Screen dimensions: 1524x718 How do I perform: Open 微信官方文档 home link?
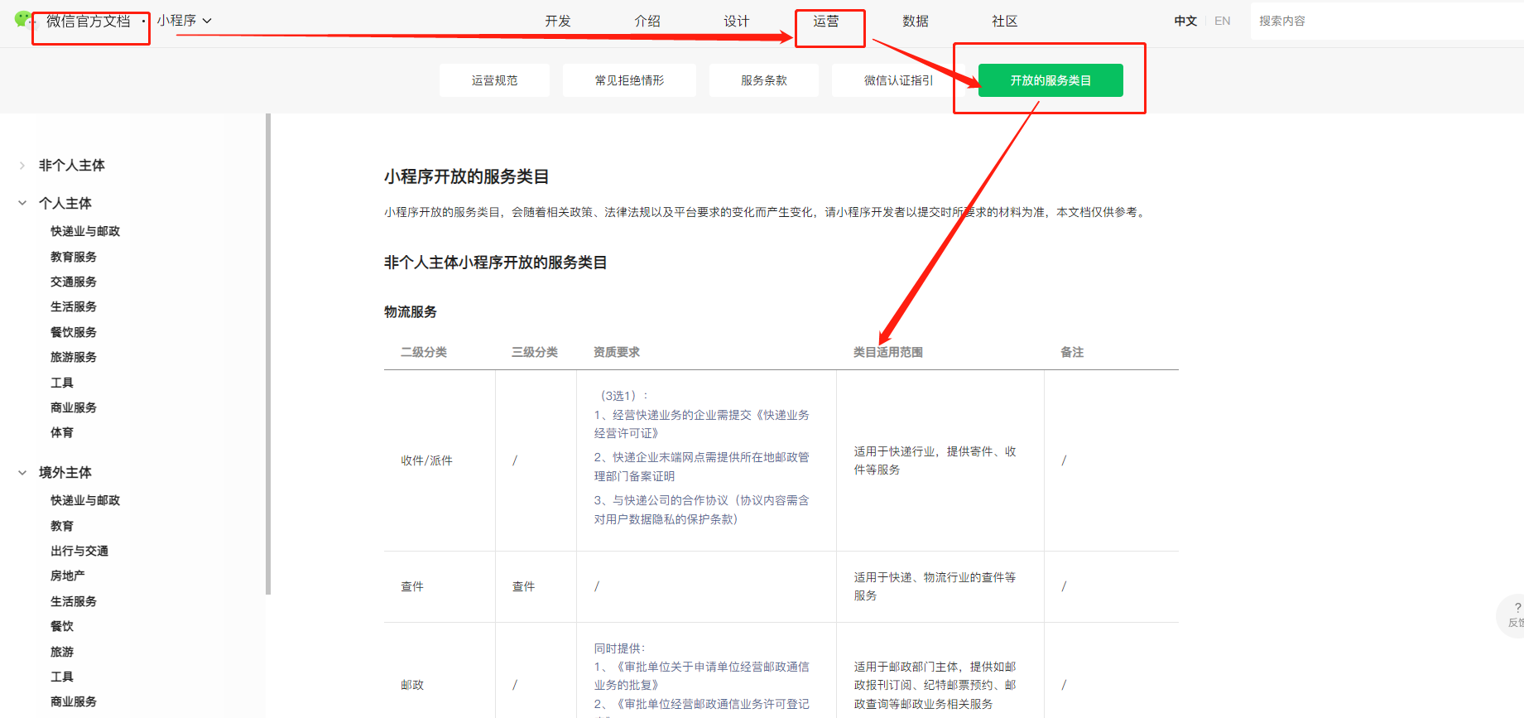tap(89, 21)
